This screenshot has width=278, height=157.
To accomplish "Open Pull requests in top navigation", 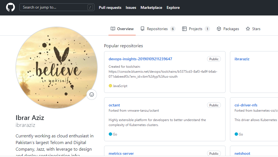I will click(x=110, y=7).
